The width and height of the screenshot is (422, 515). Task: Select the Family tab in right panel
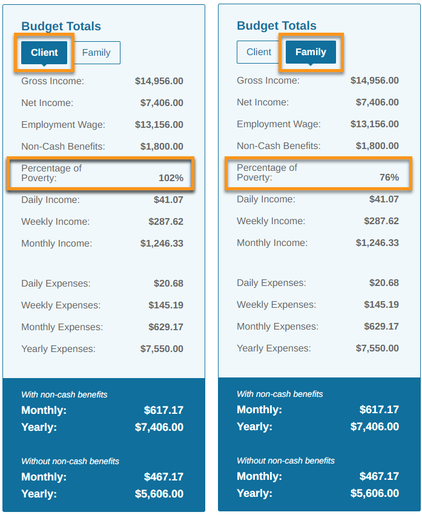(x=311, y=52)
